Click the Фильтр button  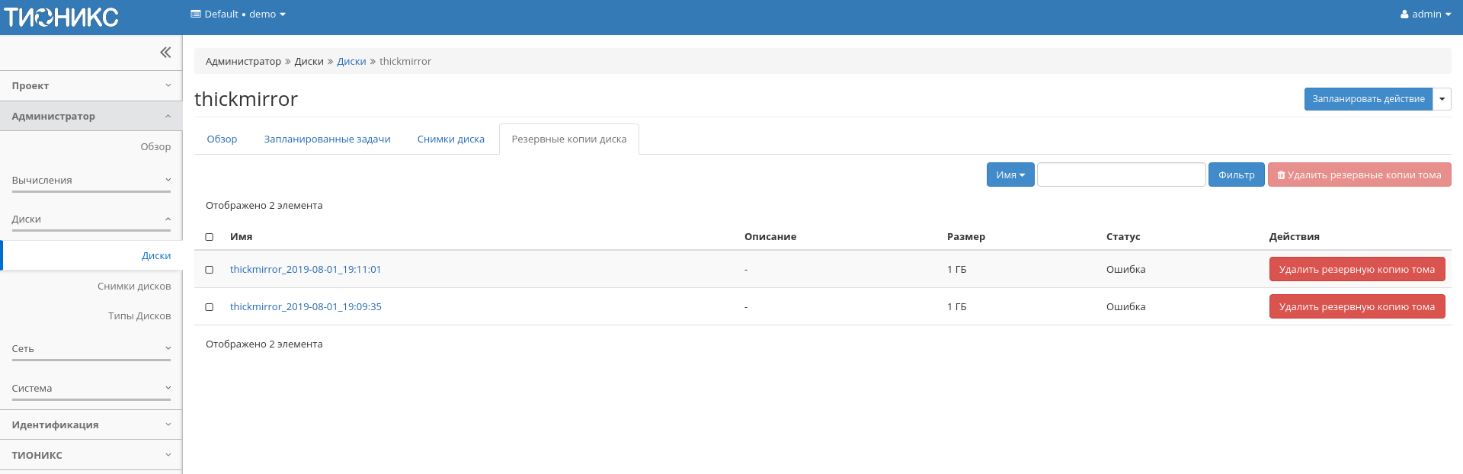(x=1236, y=175)
